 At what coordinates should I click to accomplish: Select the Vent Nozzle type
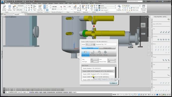click(x=99, y=53)
